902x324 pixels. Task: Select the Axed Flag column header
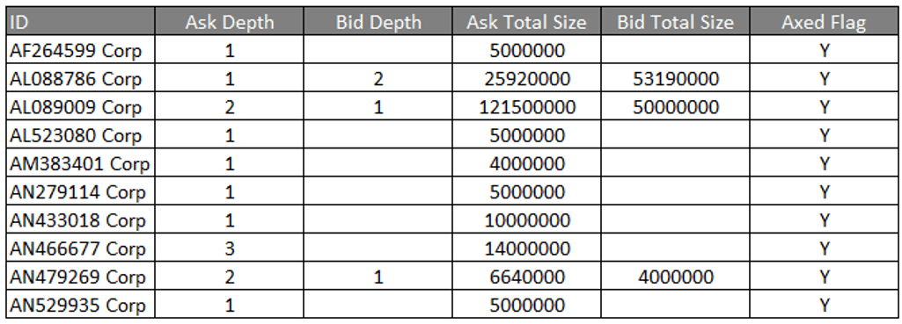pos(825,22)
